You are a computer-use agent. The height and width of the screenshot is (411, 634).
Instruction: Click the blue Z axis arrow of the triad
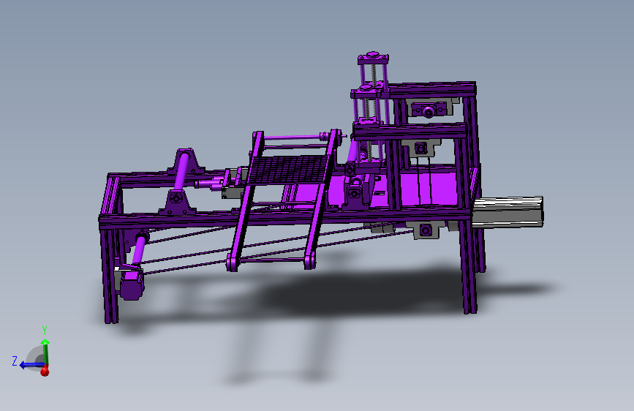click(x=31, y=365)
